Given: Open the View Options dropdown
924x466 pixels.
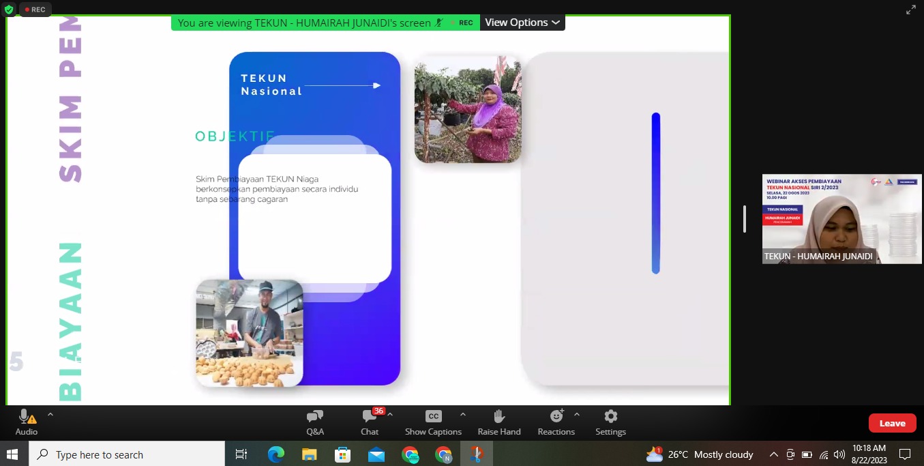Looking at the screenshot, I should 522,23.
